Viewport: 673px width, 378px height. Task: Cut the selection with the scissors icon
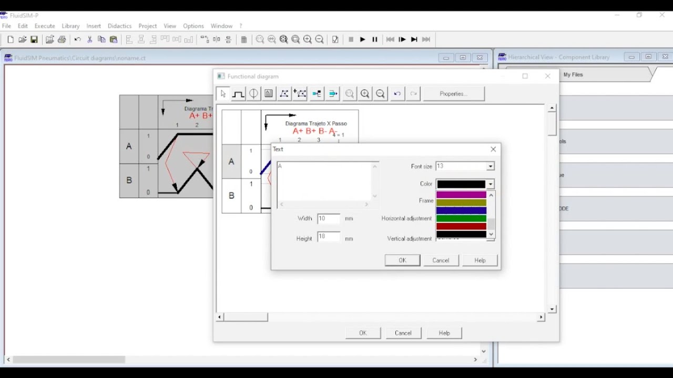[x=90, y=39]
